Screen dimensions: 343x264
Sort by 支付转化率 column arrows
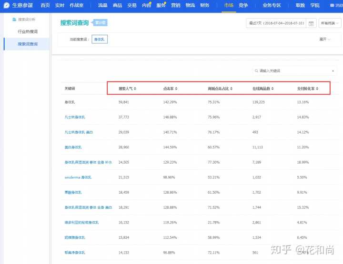pyautogui.click(x=316, y=88)
